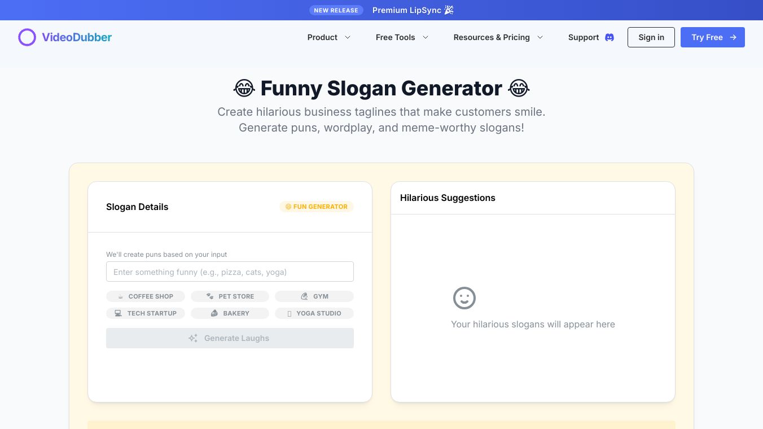Select the Coffee Shop preset chip

tap(146, 296)
